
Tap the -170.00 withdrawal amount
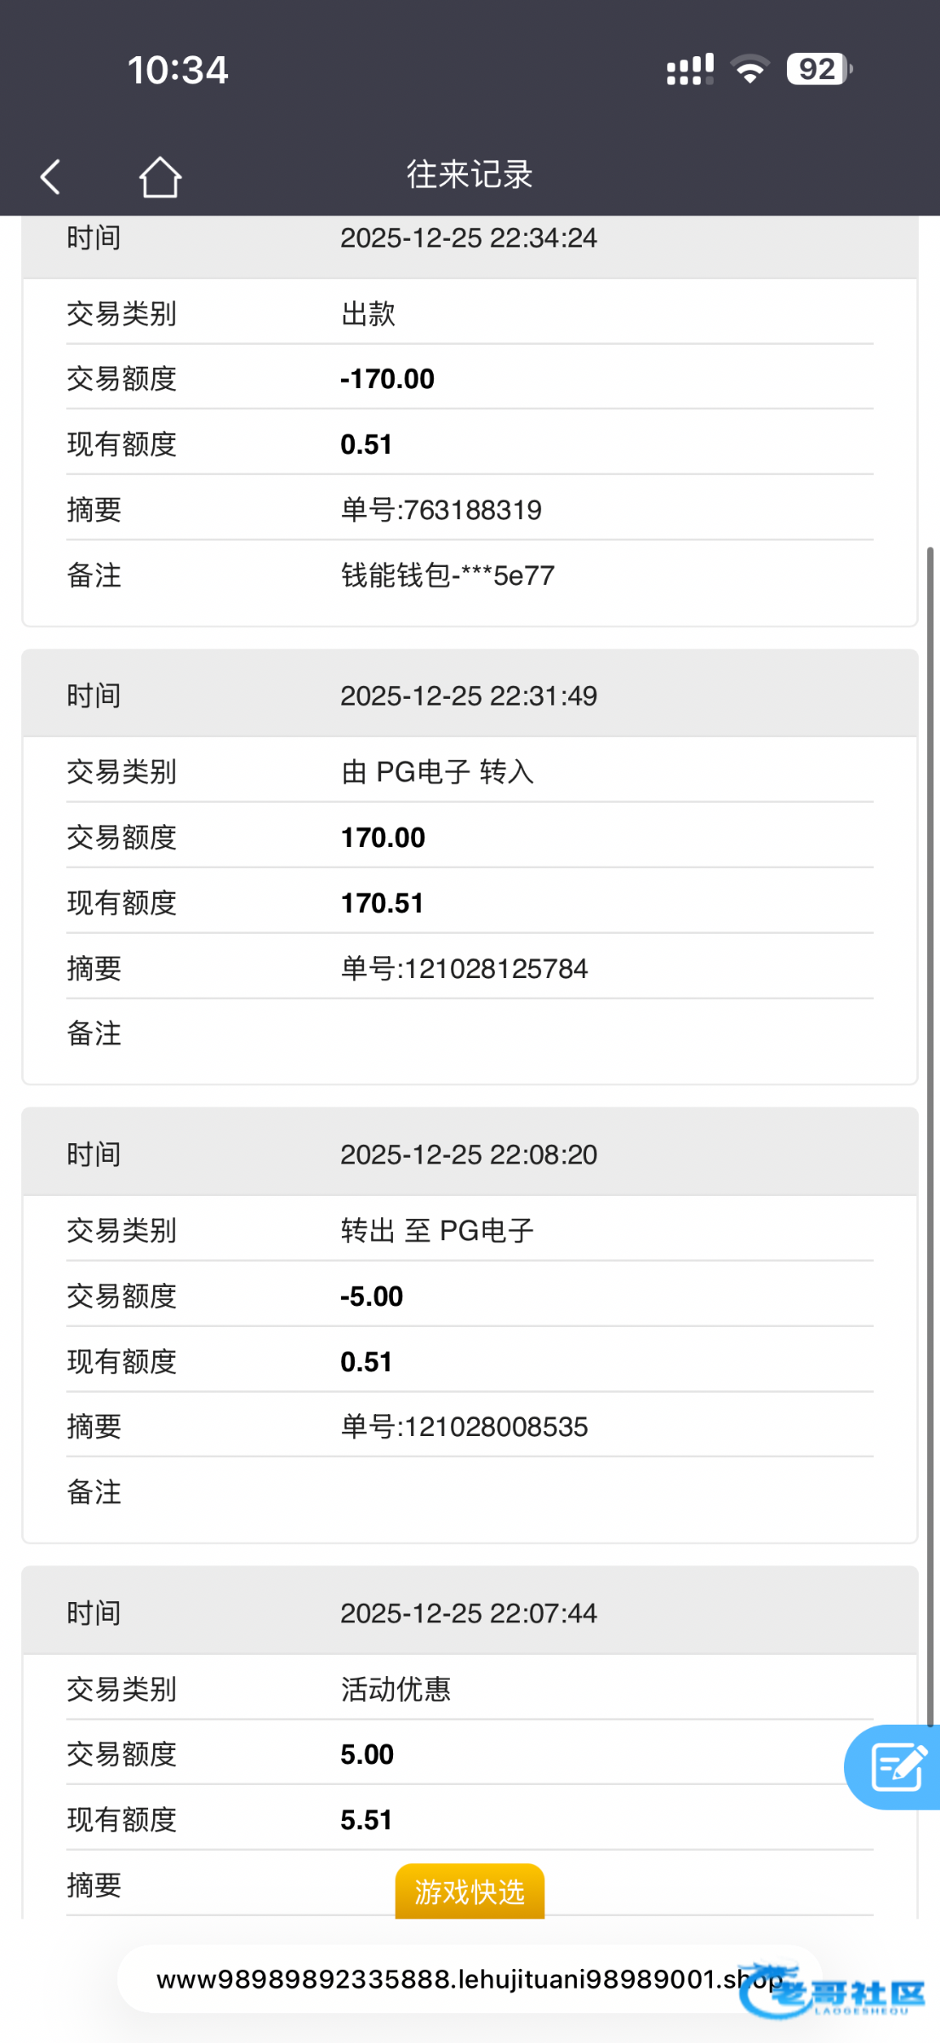[387, 379]
